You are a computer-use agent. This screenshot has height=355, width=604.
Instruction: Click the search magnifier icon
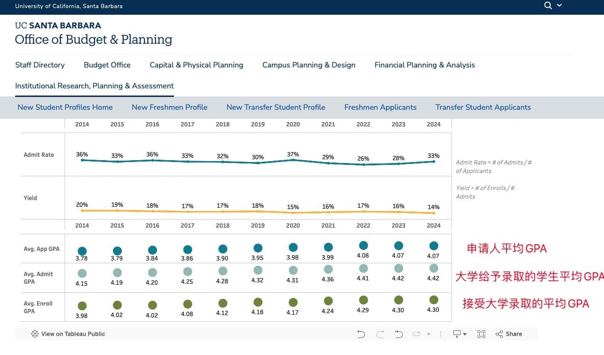tap(548, 6)
